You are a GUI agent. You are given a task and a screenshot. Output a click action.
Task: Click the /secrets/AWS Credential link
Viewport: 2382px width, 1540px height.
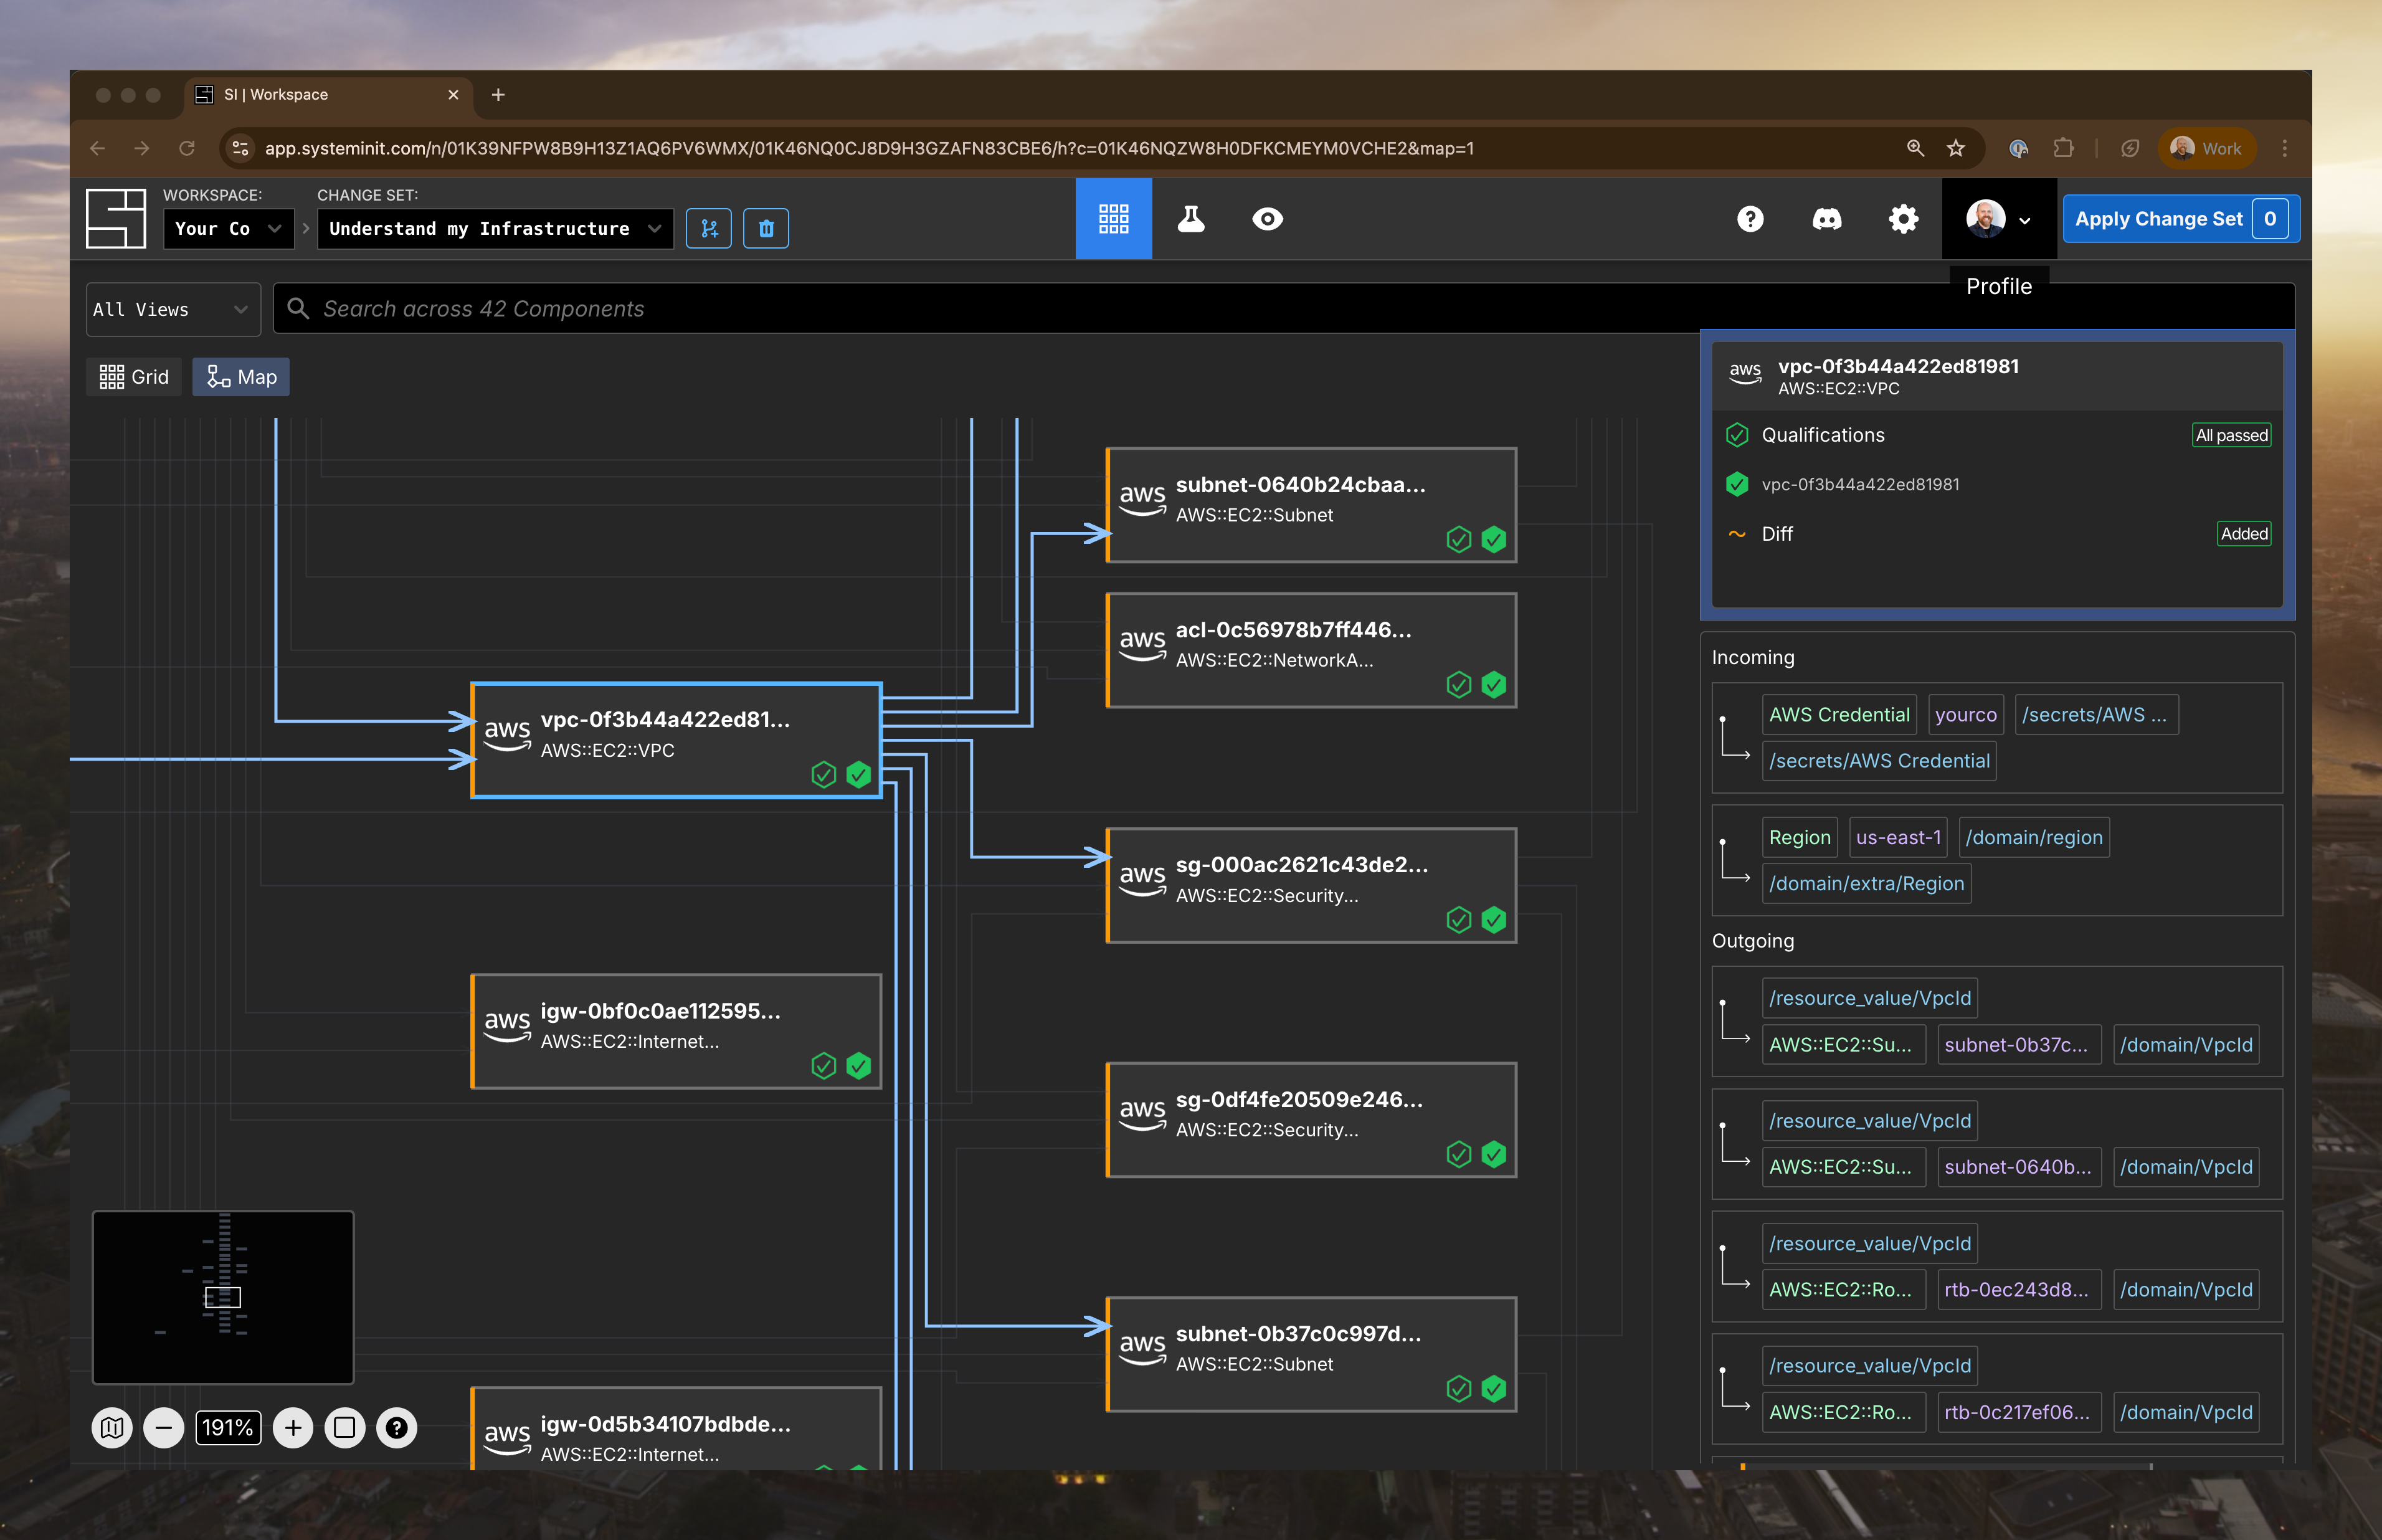click(x=1878, y=761)
